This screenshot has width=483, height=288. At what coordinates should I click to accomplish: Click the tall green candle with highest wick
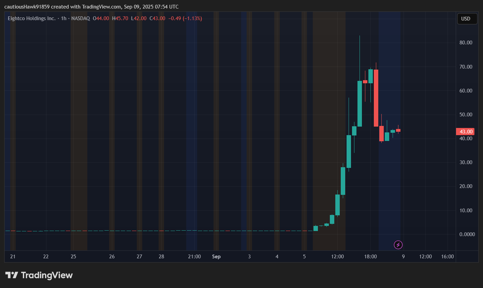(x=360, y=103)
